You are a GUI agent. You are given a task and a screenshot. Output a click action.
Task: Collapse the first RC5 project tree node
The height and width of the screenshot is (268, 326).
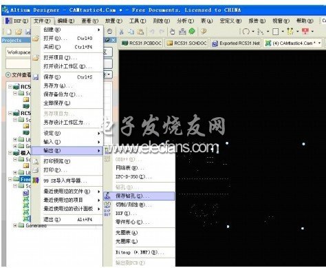point(10,87)
